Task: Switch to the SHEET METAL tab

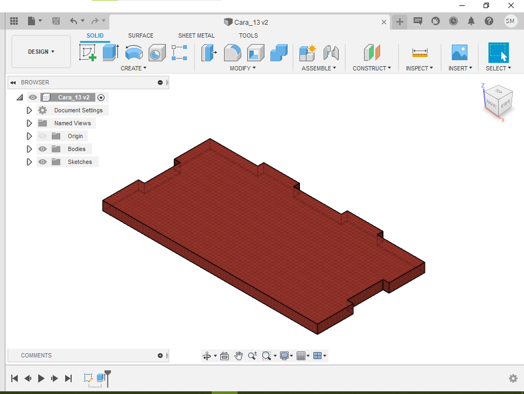Action: 196,35
